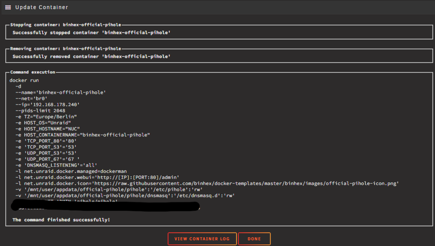Click the --name='binhex-official-pihole' line
Viewport: 435px width, 246px height.
click(61, 92)
